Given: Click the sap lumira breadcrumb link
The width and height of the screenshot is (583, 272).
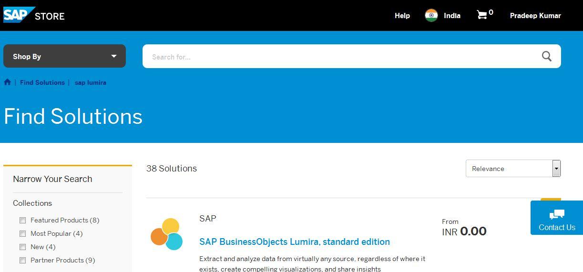Looking at the screenshot, I should [90, 82].
